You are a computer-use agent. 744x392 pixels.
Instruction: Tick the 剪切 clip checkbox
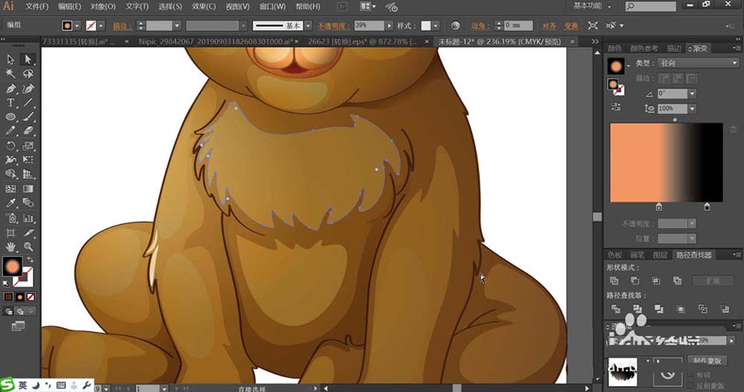(x=691, y=375)
